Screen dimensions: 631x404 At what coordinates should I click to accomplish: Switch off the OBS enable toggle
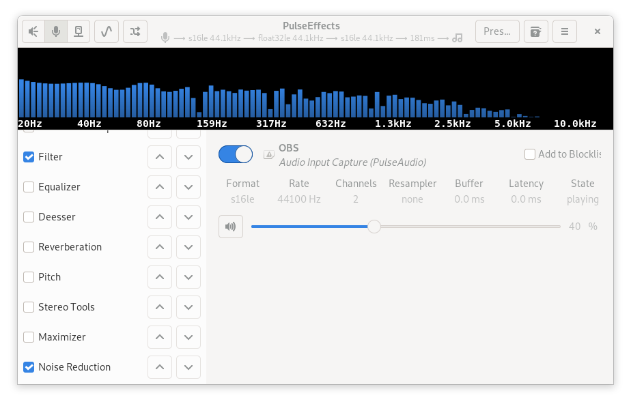236,154
